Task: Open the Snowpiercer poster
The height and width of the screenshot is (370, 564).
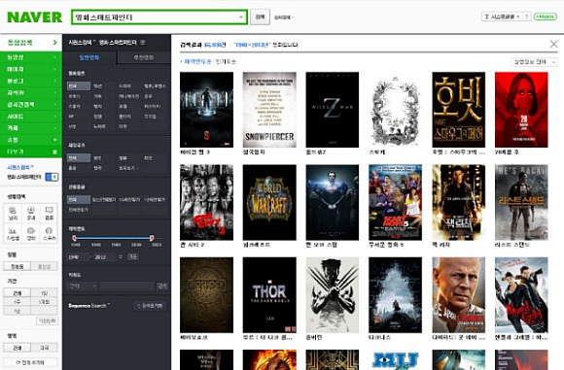Action: pyautogui.click(x=269, y=110)
